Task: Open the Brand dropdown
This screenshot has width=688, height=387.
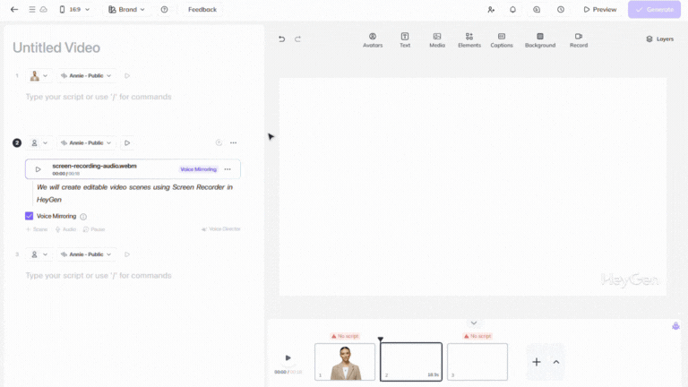Action: point(126,9)
